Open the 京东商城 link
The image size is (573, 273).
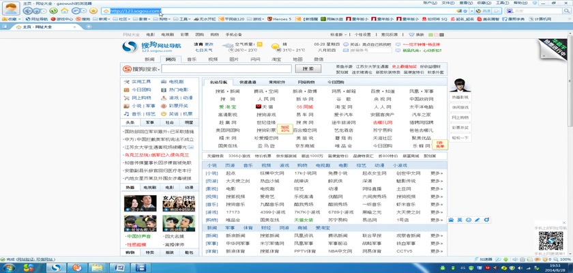click(x=304, y=146)
